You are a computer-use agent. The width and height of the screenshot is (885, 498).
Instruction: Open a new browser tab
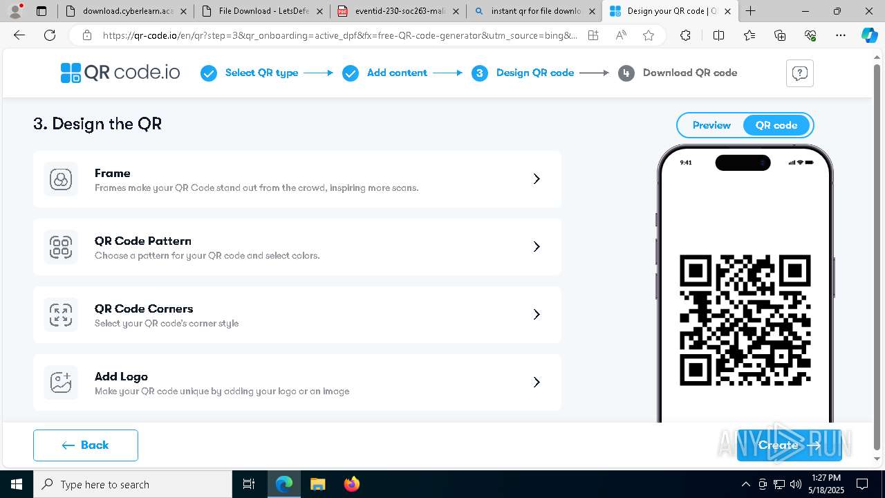pos(750,11)
